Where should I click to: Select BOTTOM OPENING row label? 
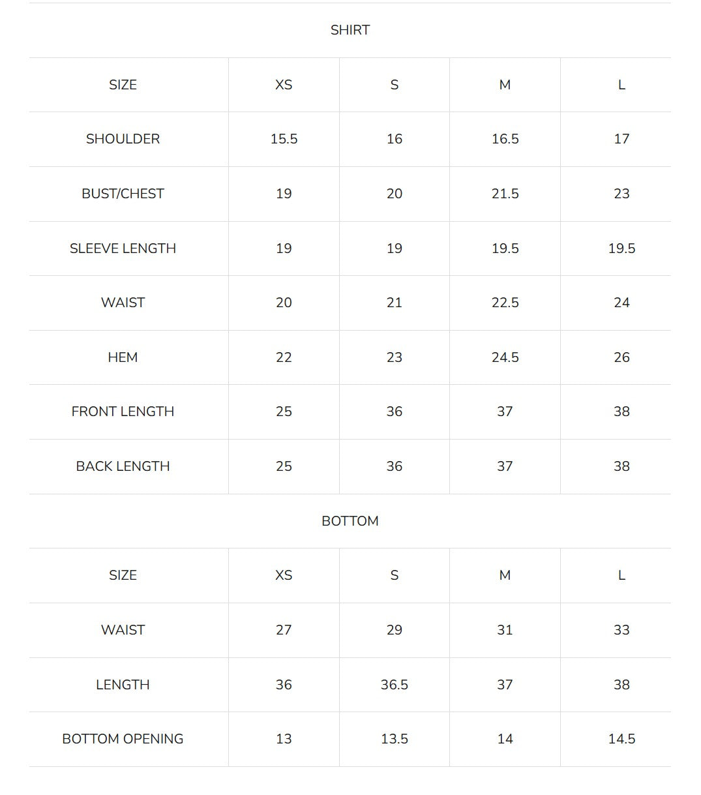click(123, 739)
